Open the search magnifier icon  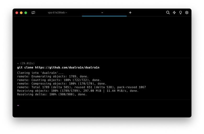pyautogui.click(x=168, y=13)
